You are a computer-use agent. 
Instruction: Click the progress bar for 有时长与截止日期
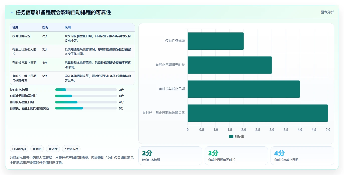point(86,102)
